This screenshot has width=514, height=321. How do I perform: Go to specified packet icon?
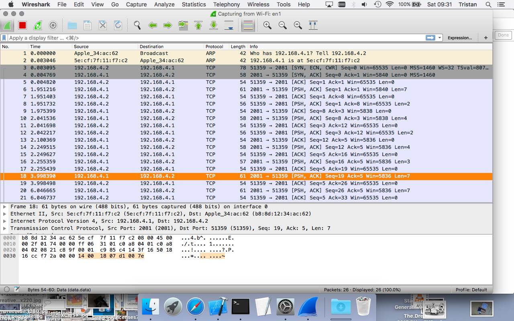pos(183,26)
